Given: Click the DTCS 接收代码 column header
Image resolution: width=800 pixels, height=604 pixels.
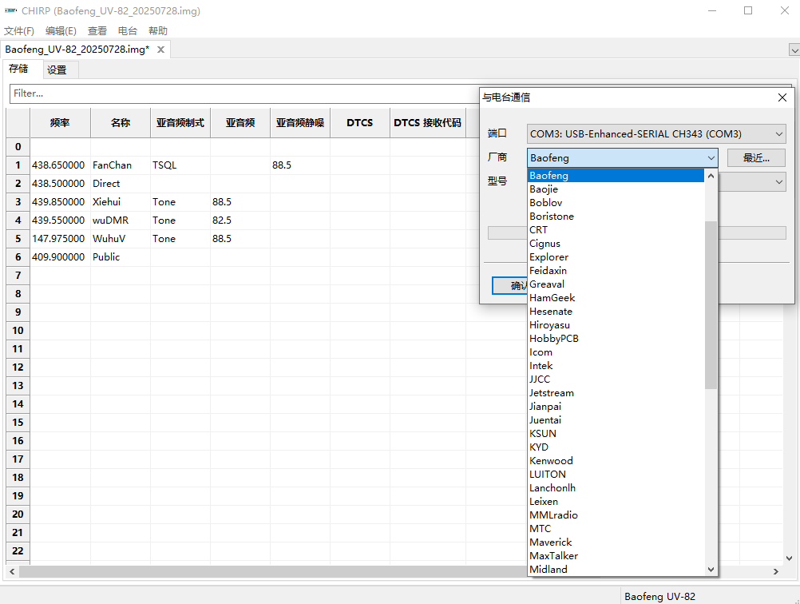Looking at the screenshot, I should (x=428, y=122).
